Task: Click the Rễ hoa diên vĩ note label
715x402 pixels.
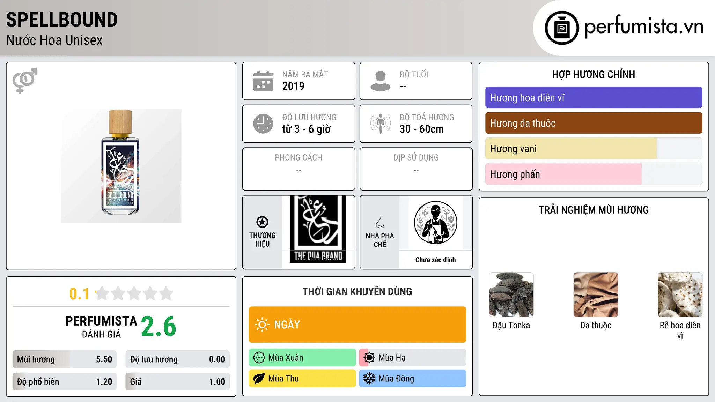Action: click(x=680, y=330)
